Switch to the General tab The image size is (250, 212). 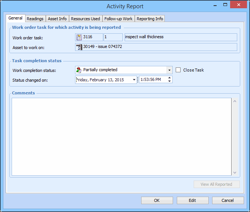point(15,18)
